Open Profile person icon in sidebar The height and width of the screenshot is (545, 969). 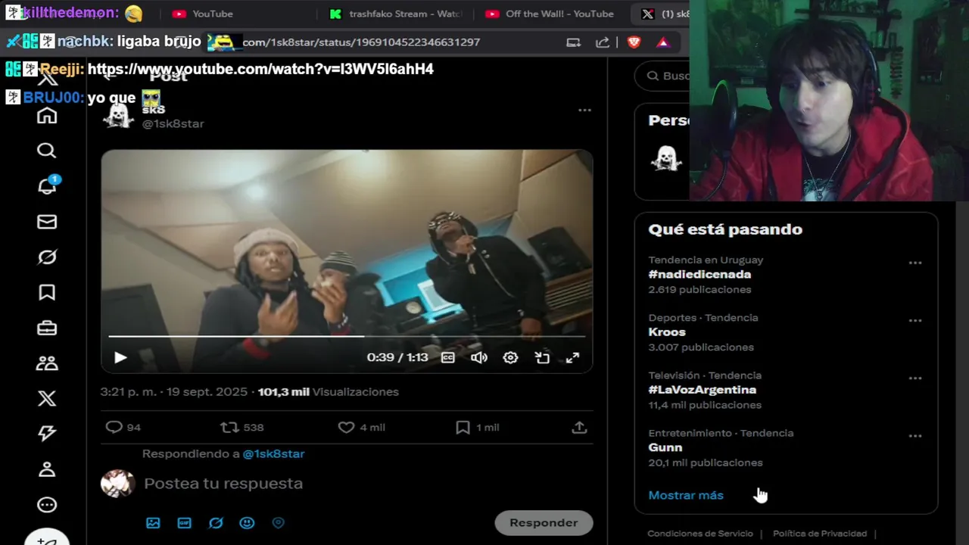click(x=47, y=469)
